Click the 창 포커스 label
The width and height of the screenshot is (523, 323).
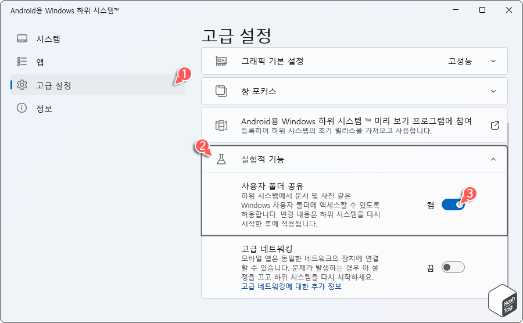tap(259, 91)
